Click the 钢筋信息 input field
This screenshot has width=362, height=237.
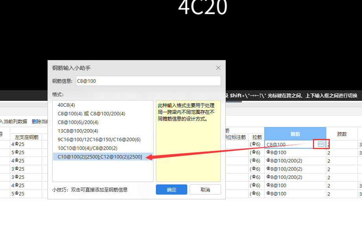[148, 81]
